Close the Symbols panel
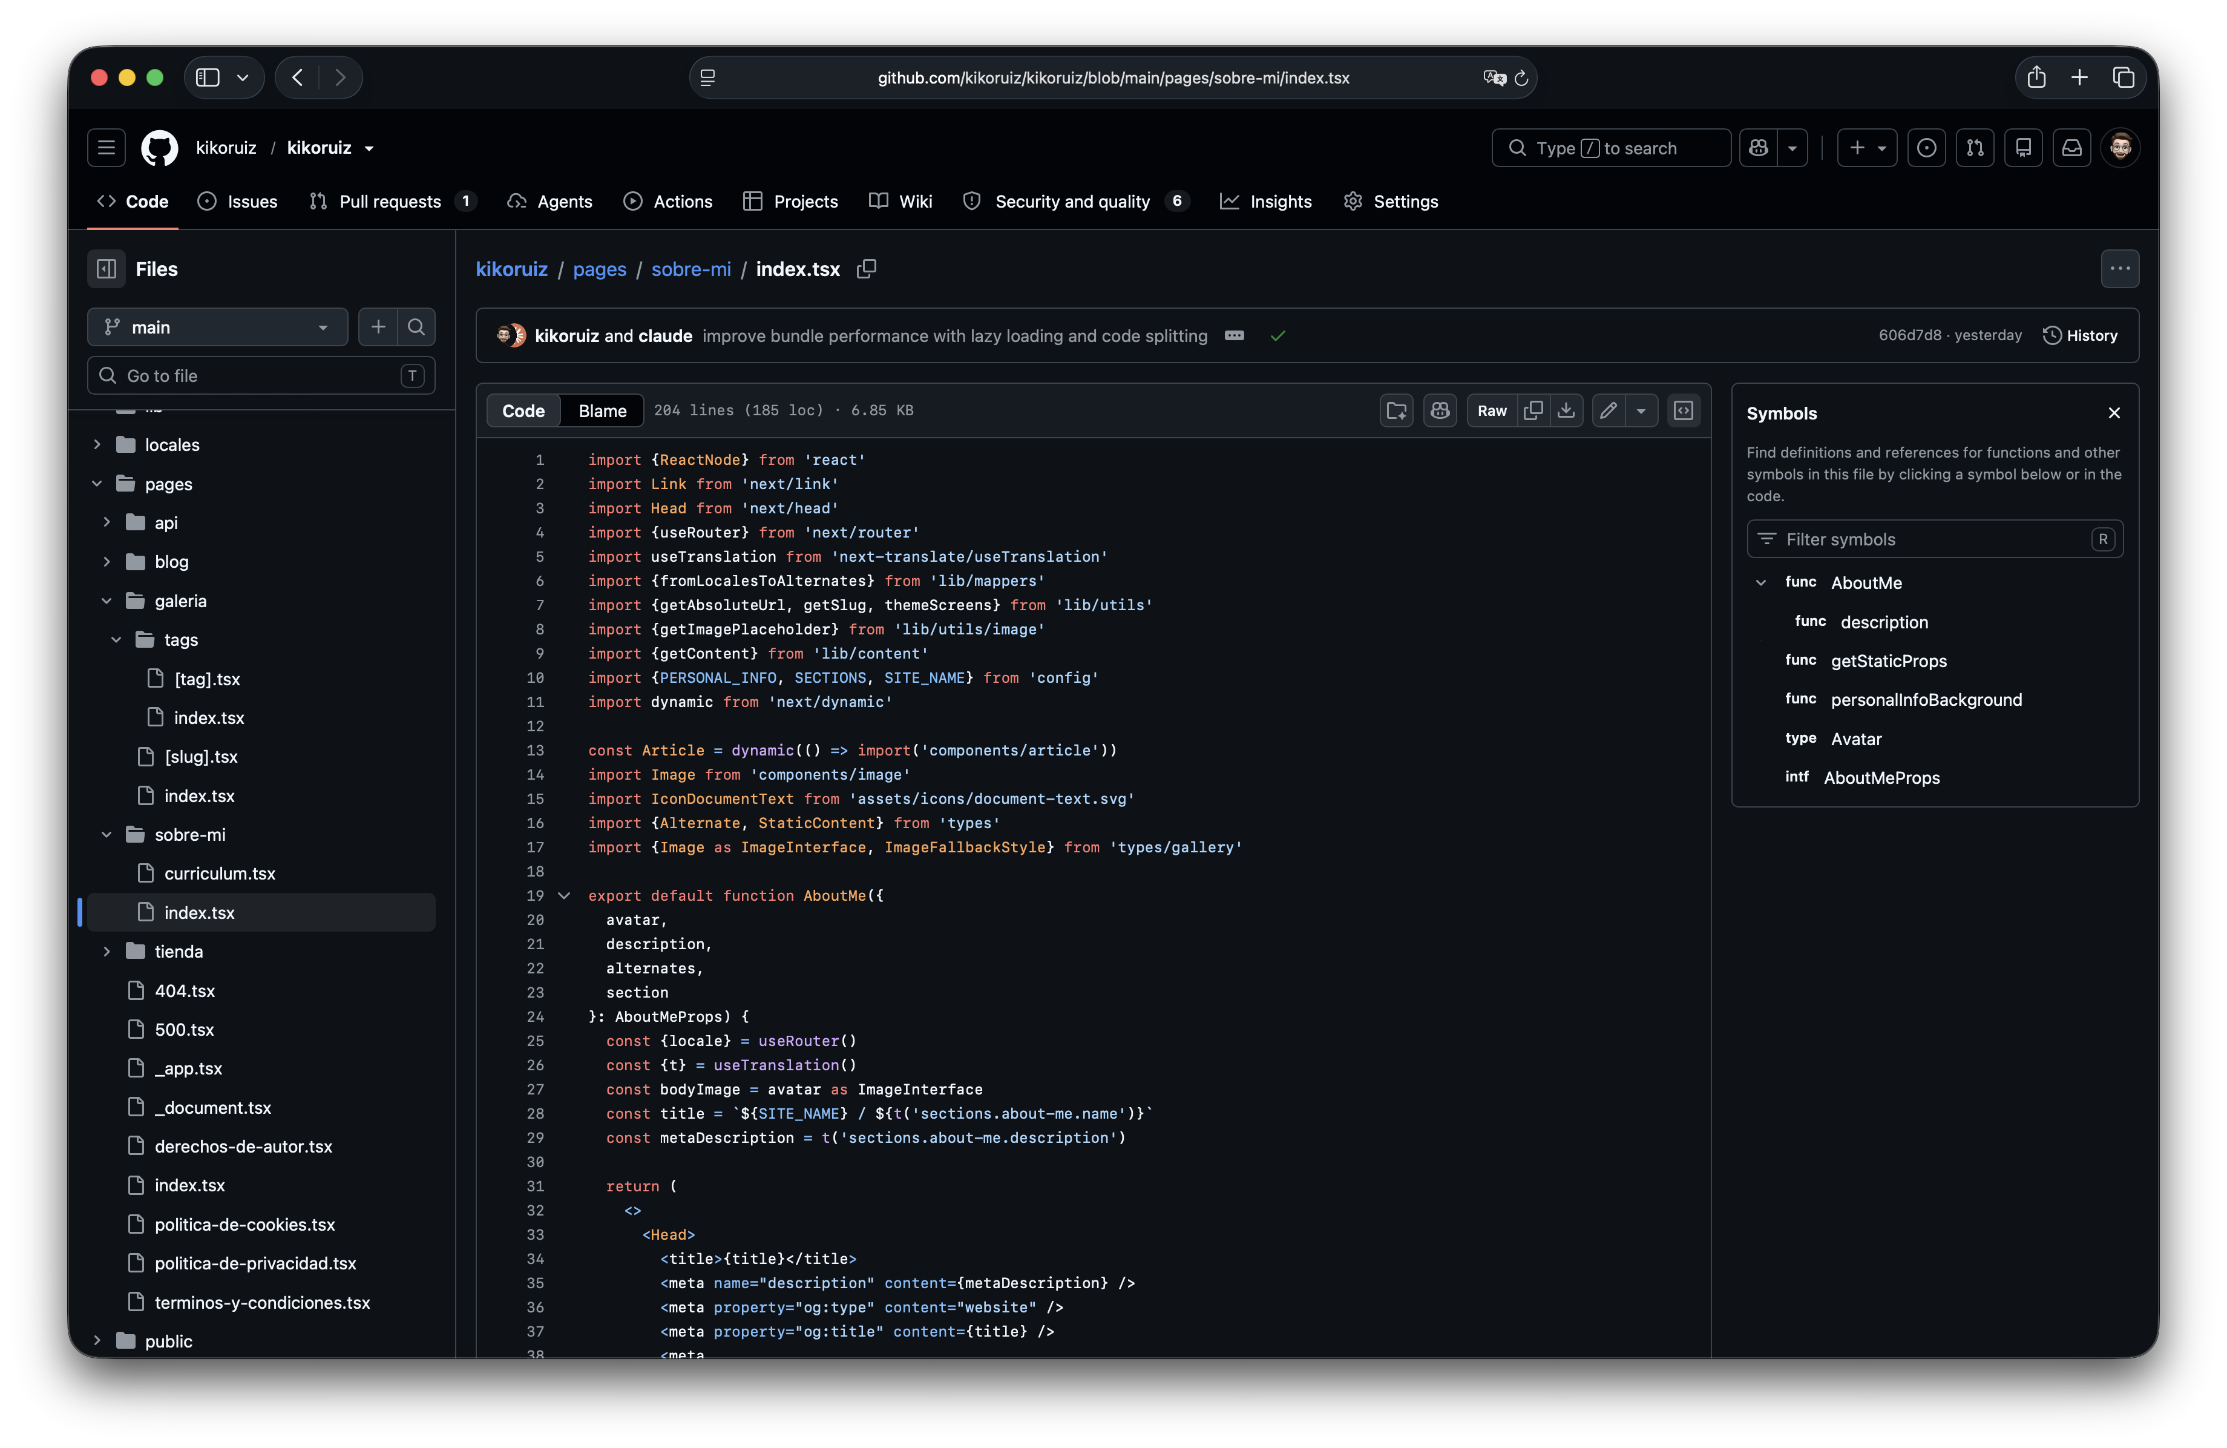The image size is (2227, 1448). pos(2114,413)
